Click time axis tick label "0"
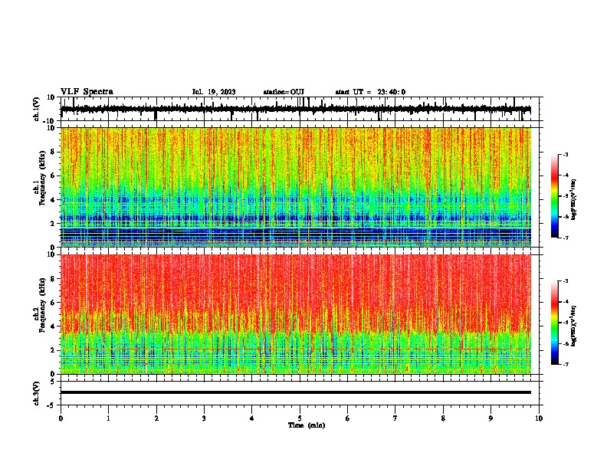 coord(61,418)
